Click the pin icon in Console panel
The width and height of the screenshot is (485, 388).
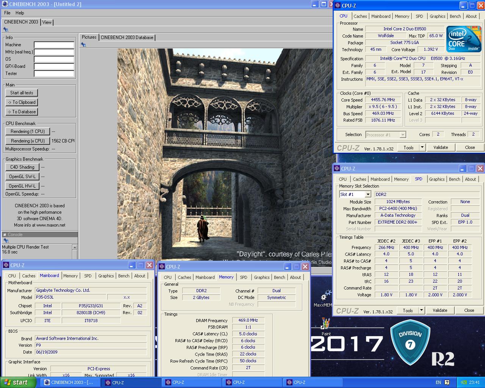click(x=6, y=241)
